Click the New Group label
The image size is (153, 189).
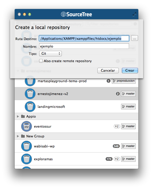click(x=35, y=136)
